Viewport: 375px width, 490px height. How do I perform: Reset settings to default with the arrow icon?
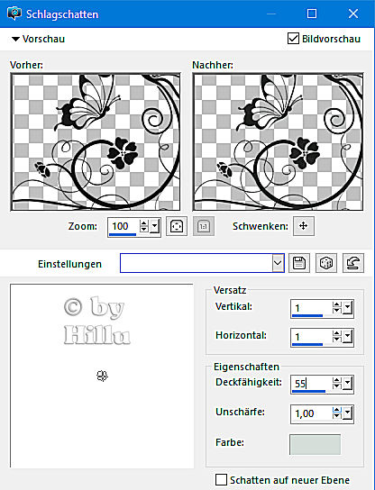[x=353, y=263]
